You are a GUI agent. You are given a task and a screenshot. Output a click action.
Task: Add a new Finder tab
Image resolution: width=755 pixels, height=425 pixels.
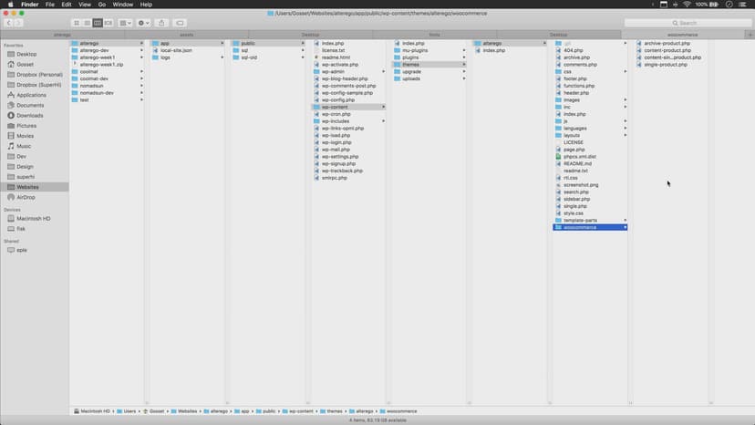coord(750,35)
